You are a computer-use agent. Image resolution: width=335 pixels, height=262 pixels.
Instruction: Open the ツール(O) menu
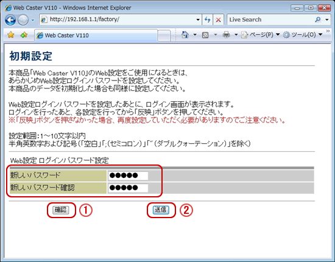[x=303, y=35]
